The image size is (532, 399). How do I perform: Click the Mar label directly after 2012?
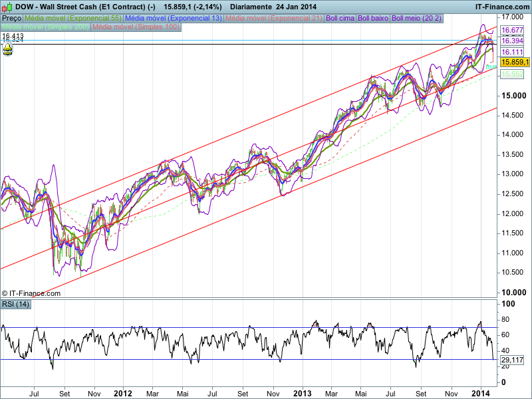point(152,394)
